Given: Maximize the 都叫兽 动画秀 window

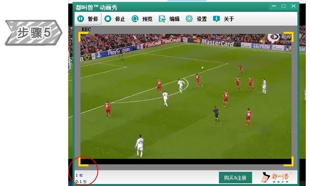Looking at the screenshot, I should (x=284, y=6).
